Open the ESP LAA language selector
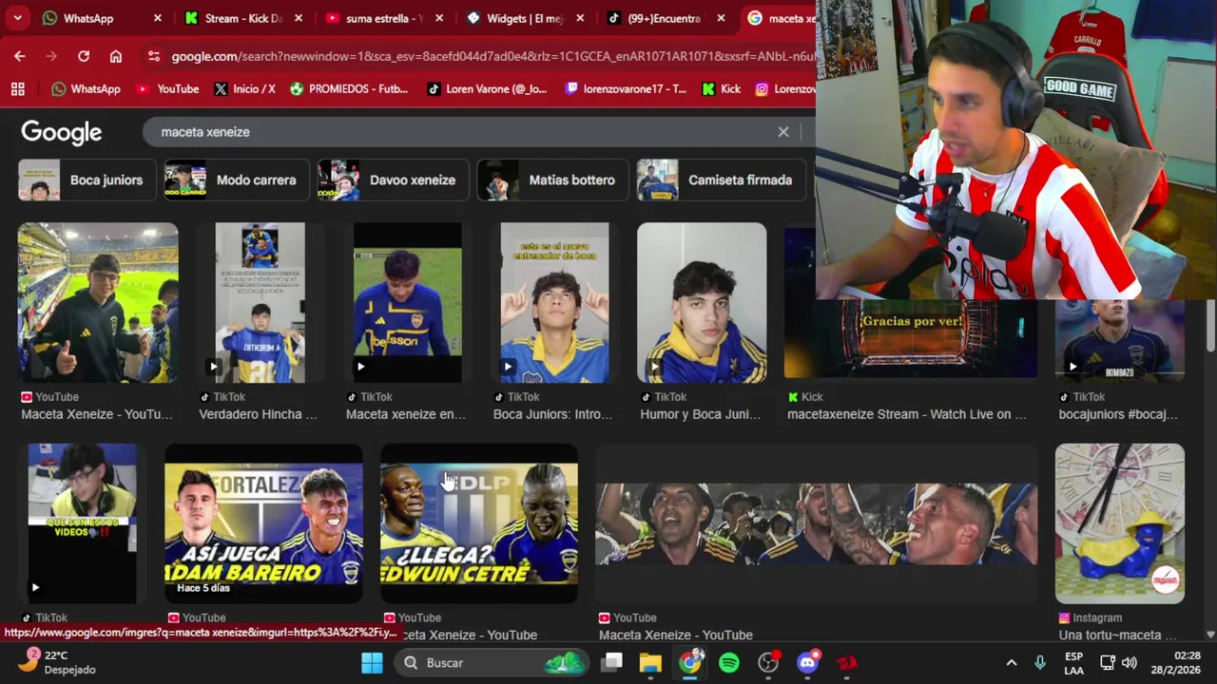 point(1073,662)
